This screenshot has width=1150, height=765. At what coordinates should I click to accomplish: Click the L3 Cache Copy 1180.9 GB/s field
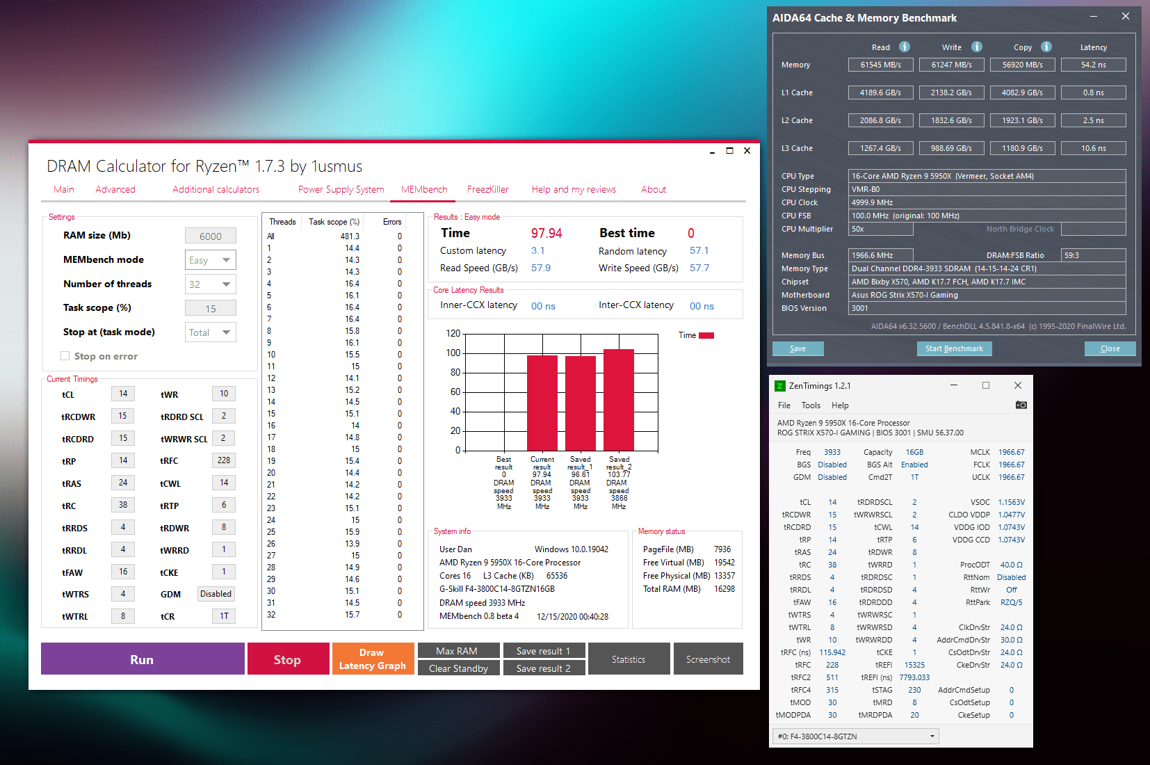[1023, 148]
